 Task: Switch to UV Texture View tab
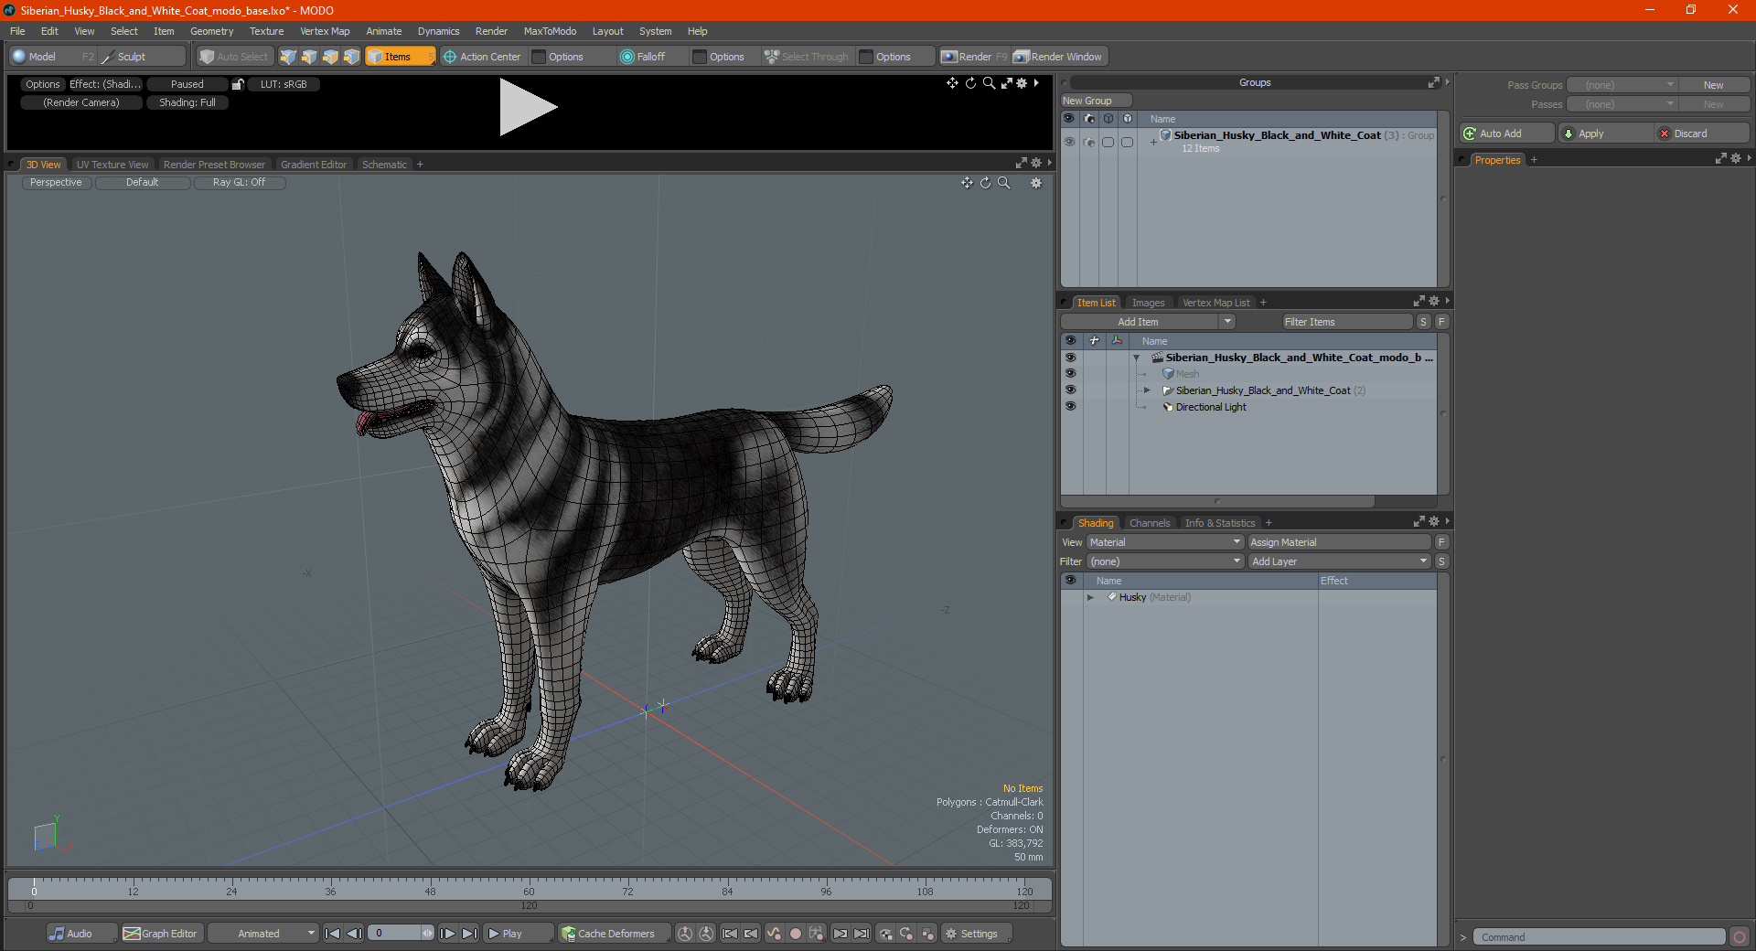coord(112,165)
